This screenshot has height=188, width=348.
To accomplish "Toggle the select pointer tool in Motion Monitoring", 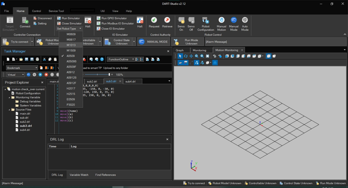I will (x=180, y=56).
